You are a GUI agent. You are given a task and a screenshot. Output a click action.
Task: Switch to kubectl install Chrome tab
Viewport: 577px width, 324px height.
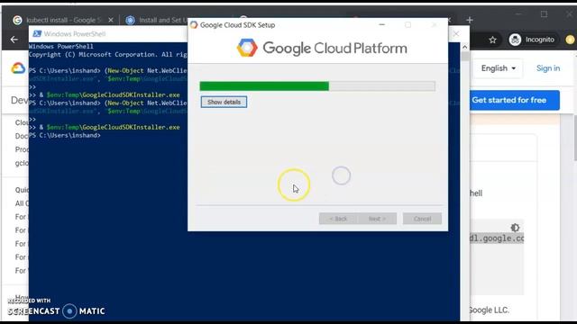click(64, 20)
